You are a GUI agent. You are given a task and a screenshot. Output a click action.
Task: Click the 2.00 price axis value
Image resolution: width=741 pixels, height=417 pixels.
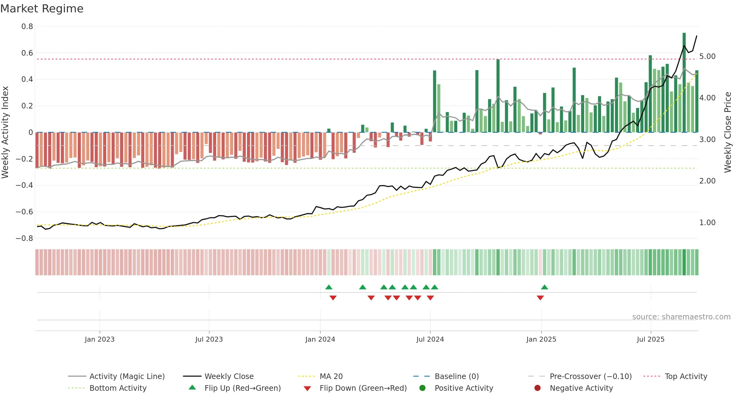point(707,181)
